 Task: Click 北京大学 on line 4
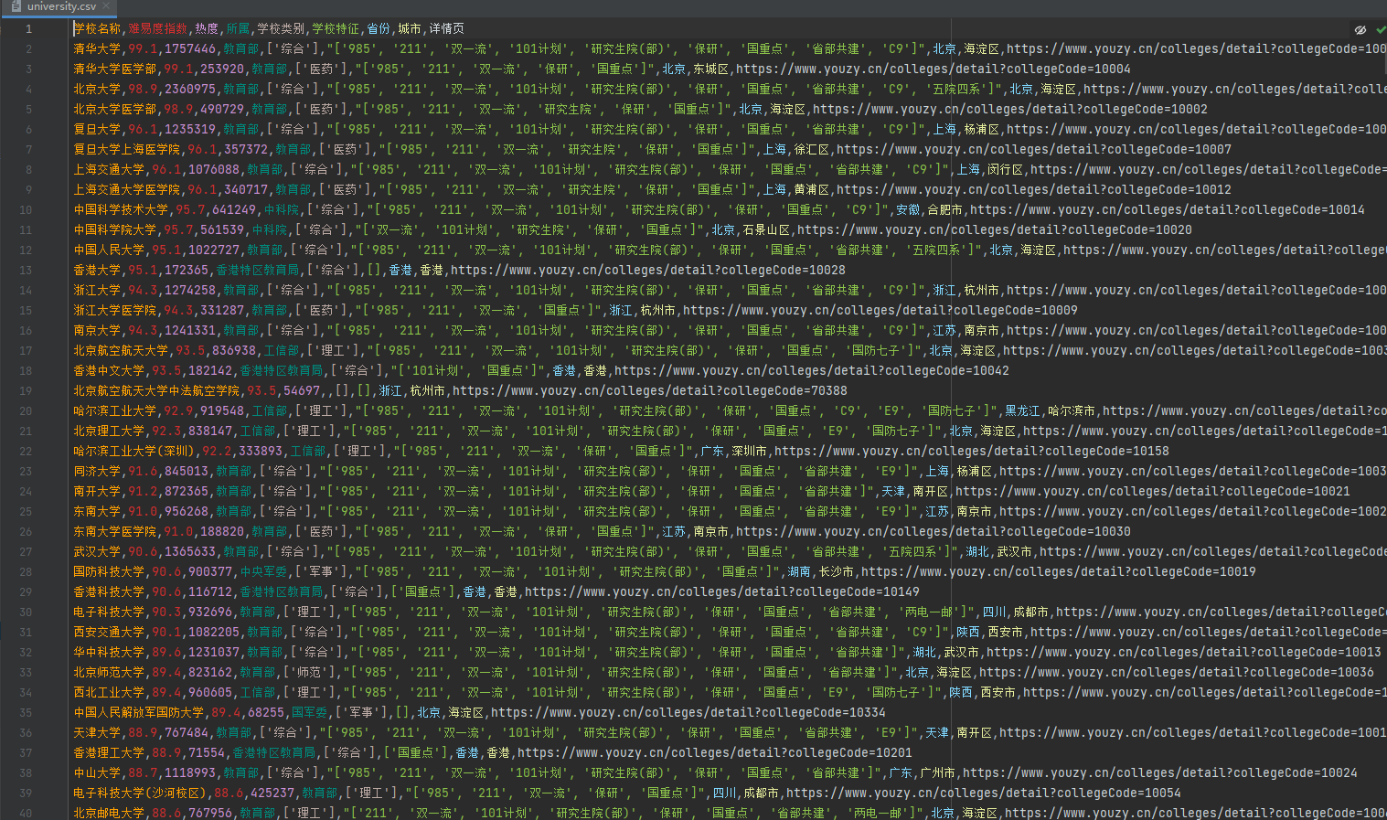point(96,89)
